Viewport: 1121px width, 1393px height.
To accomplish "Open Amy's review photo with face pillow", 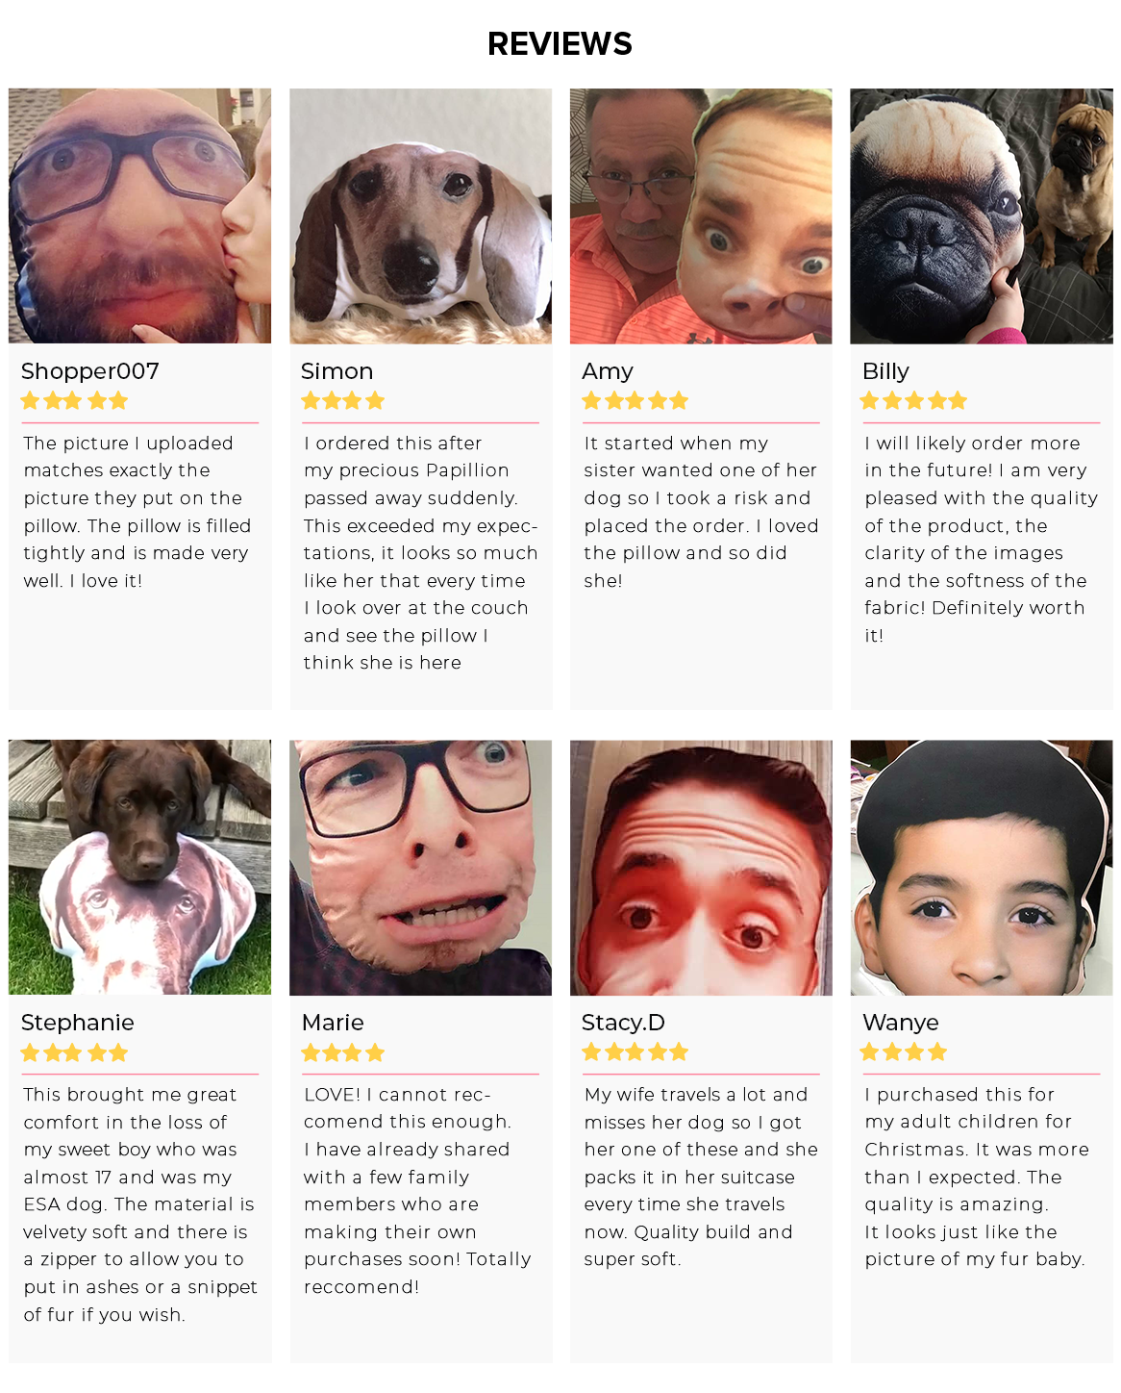I will [701, 216].
